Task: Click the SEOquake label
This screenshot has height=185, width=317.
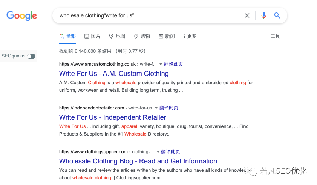Action: 13,56
